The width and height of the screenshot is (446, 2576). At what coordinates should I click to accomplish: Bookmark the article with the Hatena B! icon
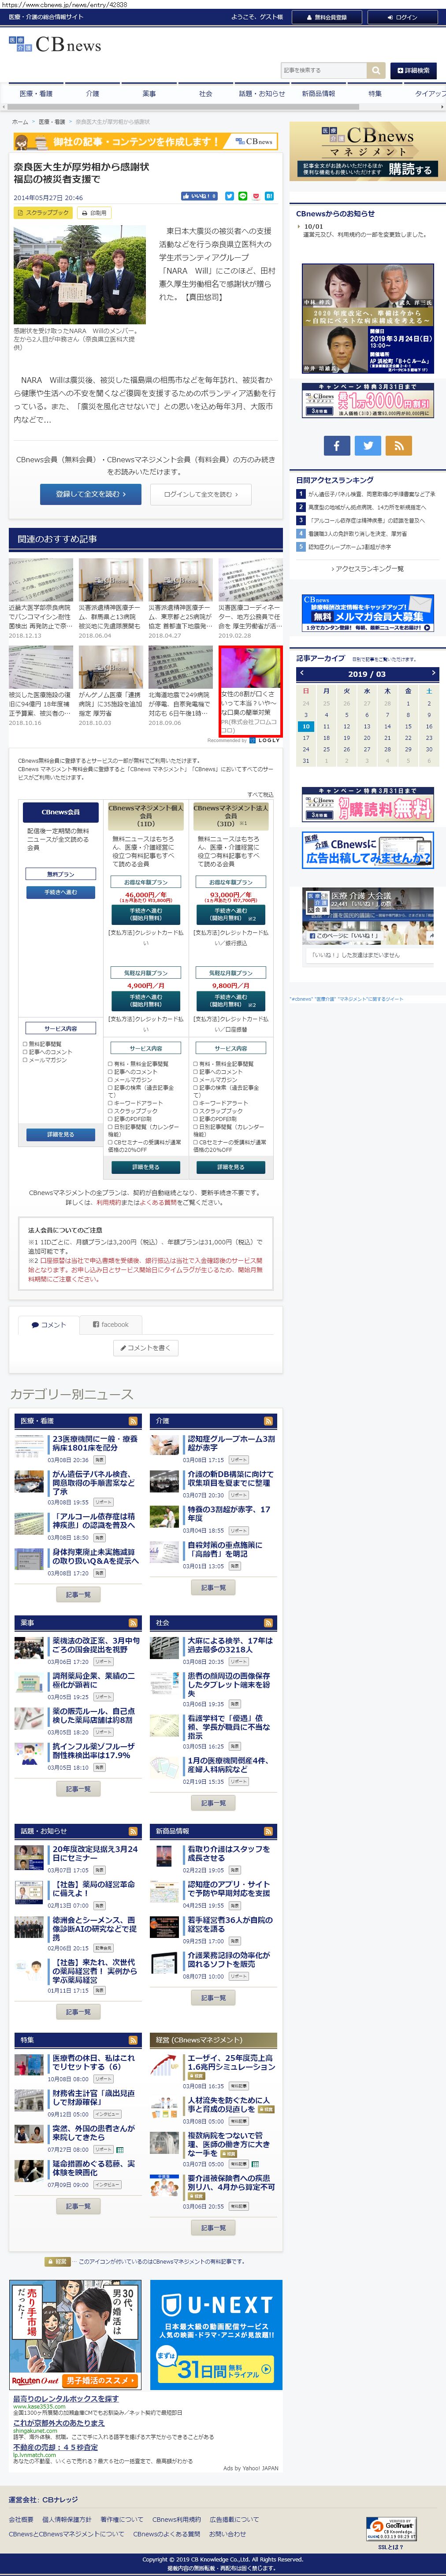click(268, 196)
